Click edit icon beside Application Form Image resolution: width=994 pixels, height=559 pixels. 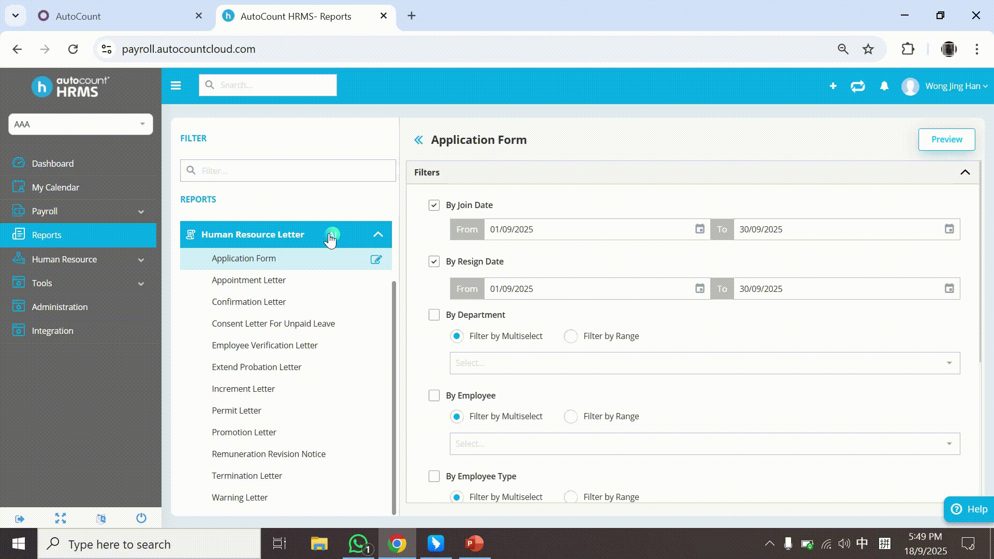tap(376, 259)
